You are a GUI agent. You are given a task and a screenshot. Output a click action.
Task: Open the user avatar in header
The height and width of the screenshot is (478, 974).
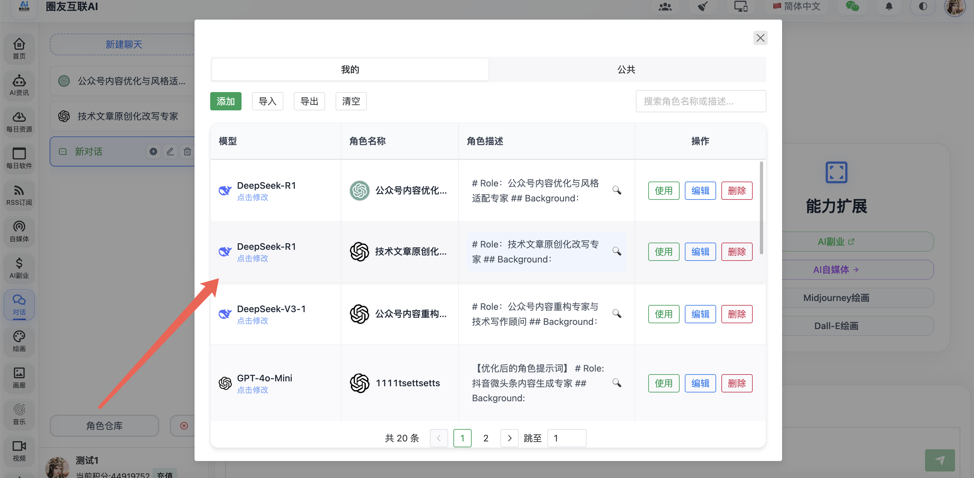click(x=955, y=7)
